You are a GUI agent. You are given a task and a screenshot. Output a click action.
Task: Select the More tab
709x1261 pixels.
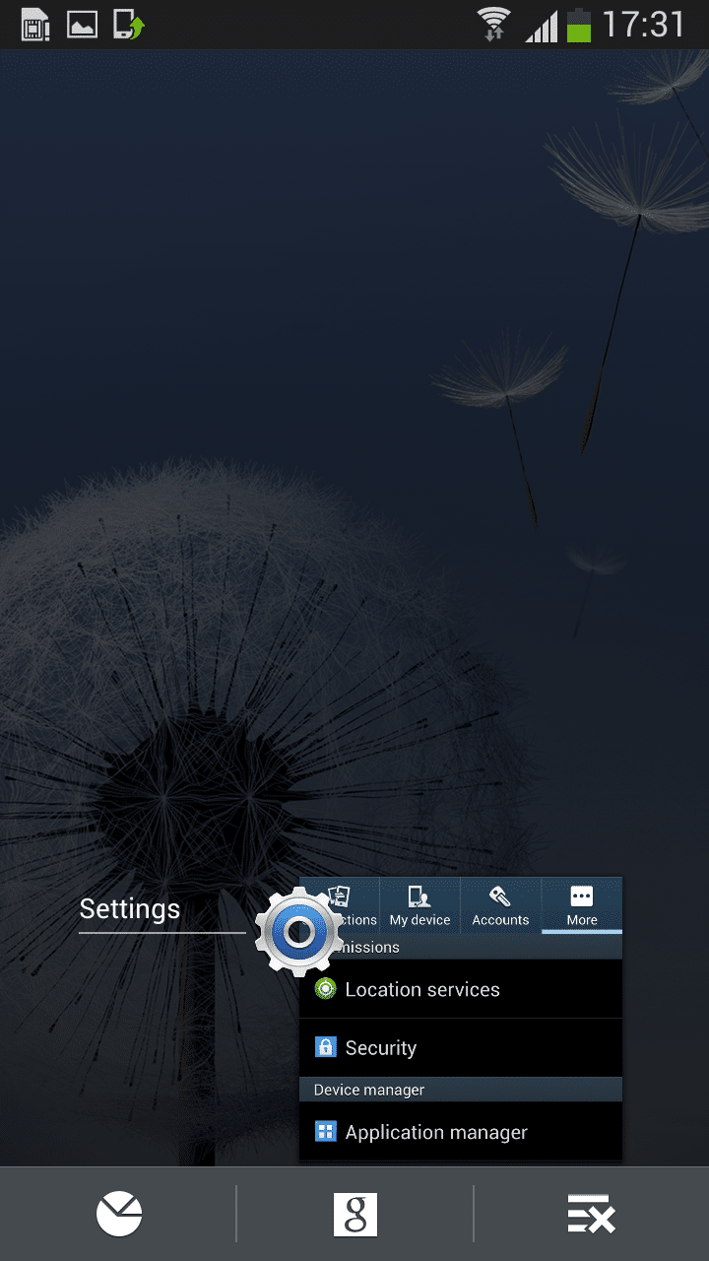click(x=581, y=904)
